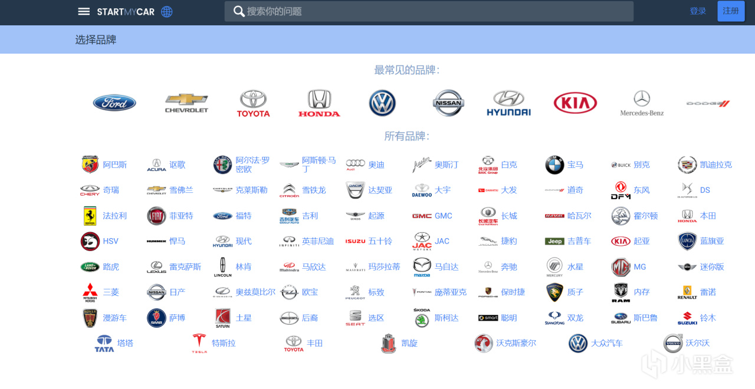Image resolution: width=755 pixels, height=389 pixels.
Task: Click the Volvo logo beside 沃尔沃
Action: (x=673, y=343)
